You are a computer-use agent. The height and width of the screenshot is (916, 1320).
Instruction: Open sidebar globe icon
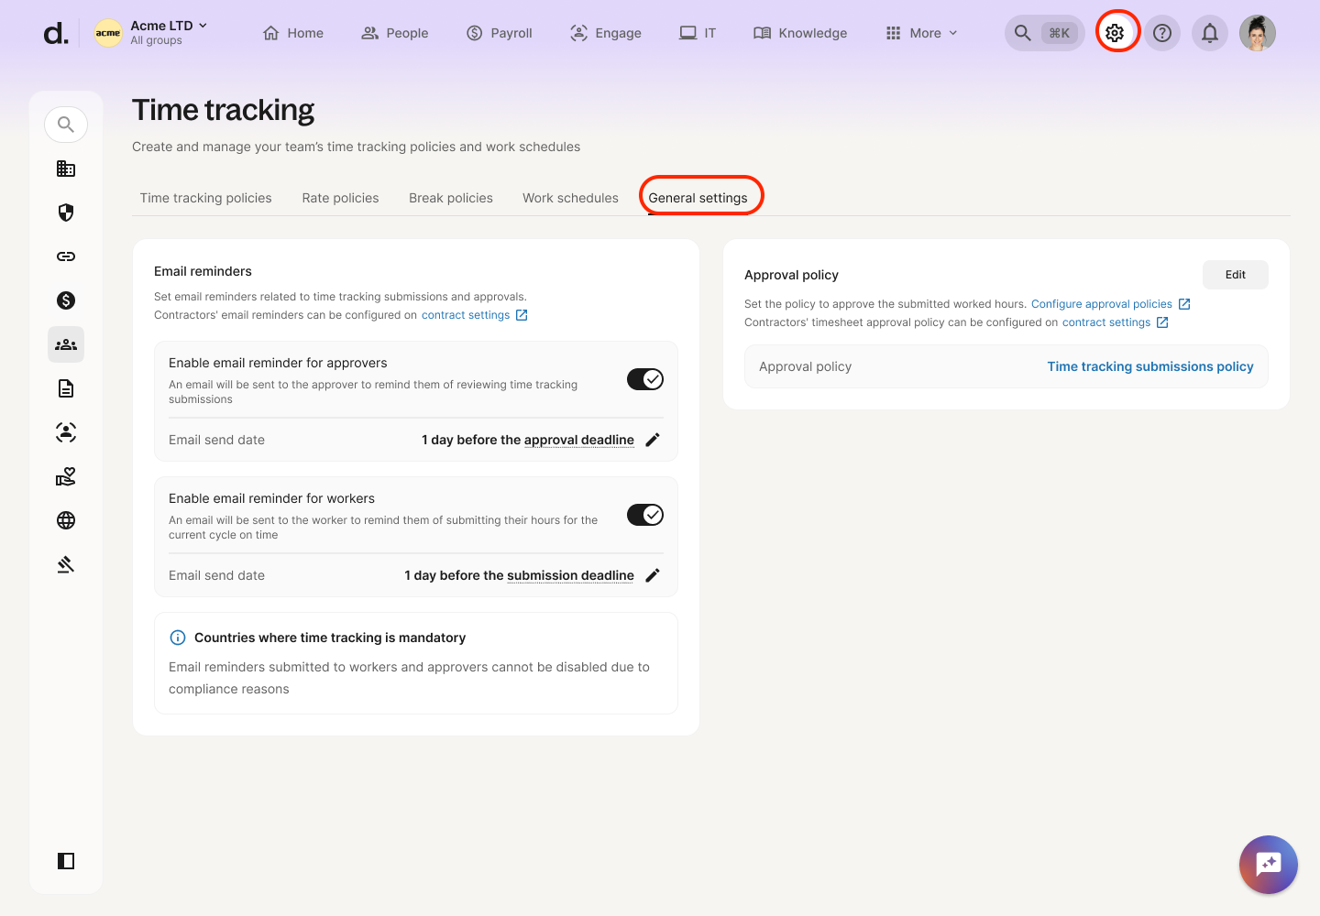coord(66,520)
